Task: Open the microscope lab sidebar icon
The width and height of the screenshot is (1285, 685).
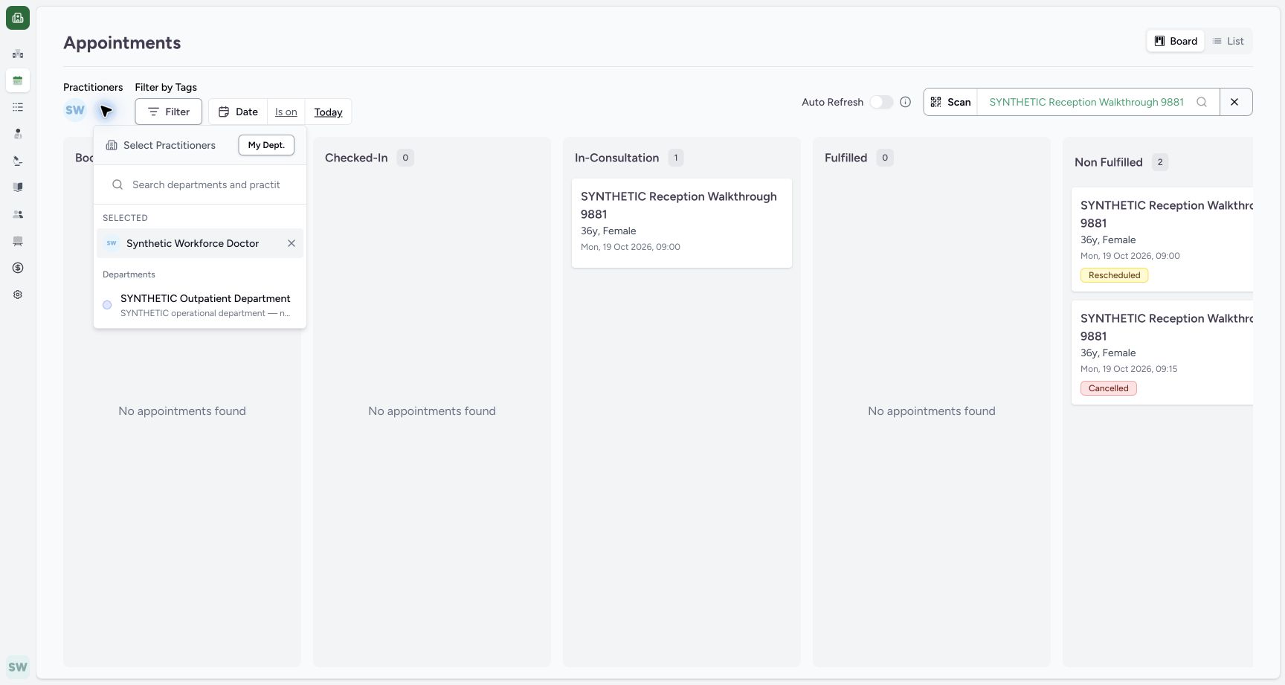Action: click(18, 161)
